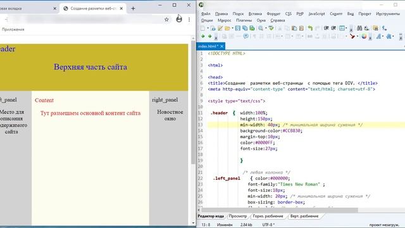Click the red 'Content' text in browser page
Image resolution: width=405 pixels, height=228 pixels.
[44, 100]
